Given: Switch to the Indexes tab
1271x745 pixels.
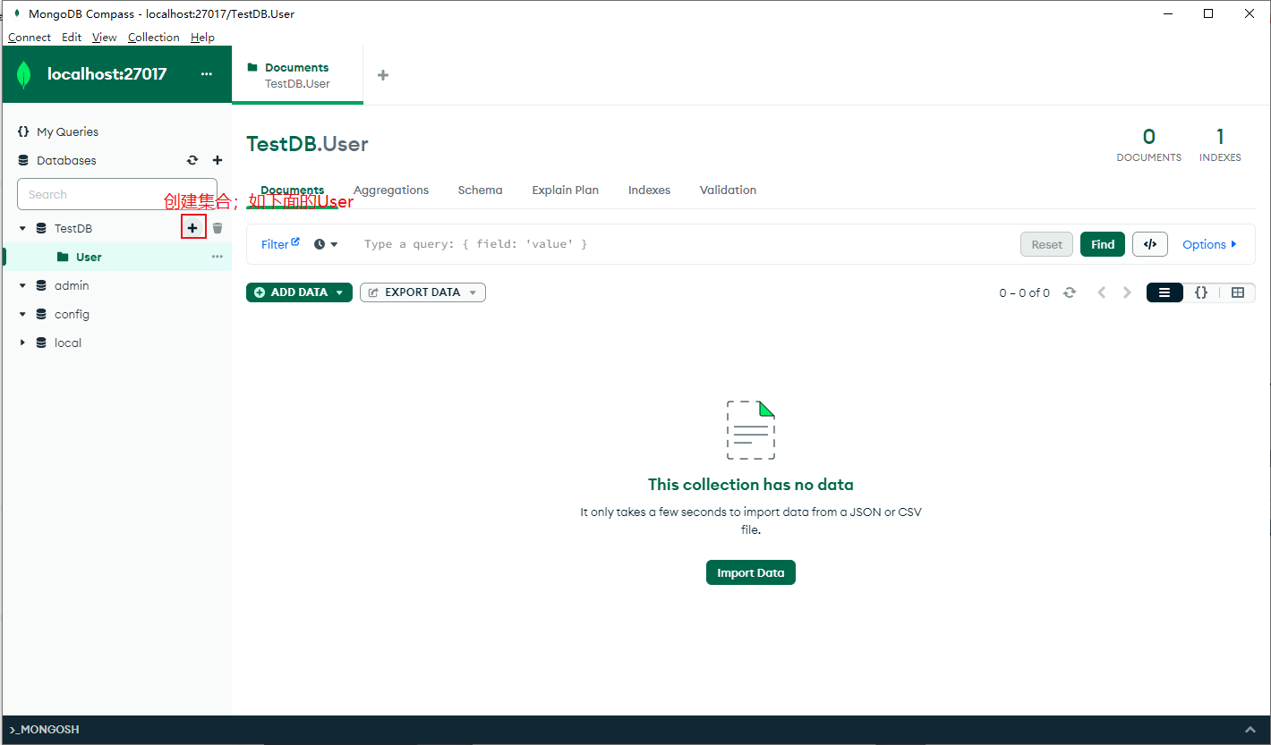Looking at the screenshot, I should click(649, 190).
